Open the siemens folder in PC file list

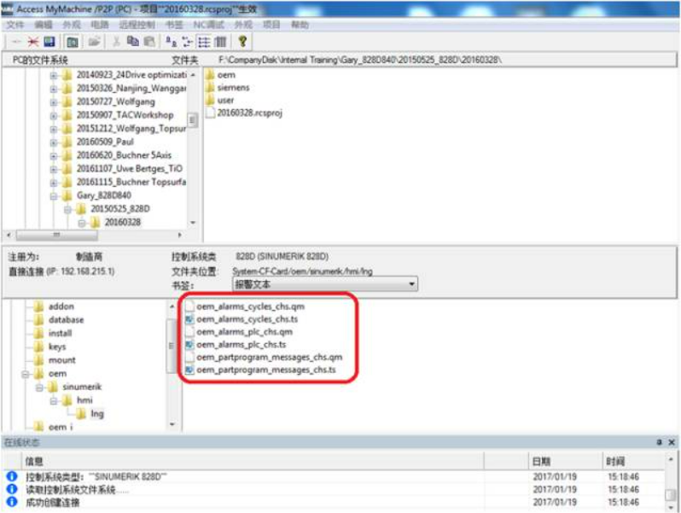point(232,87)
